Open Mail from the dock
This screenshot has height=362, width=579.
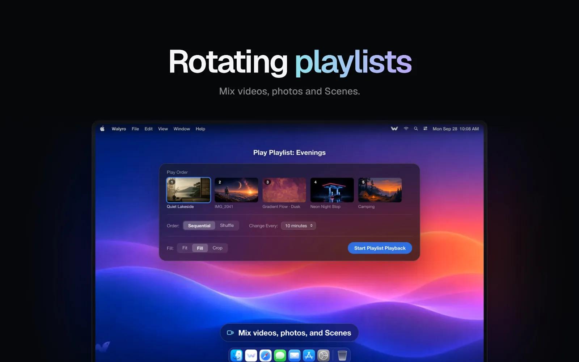(295, 355)
